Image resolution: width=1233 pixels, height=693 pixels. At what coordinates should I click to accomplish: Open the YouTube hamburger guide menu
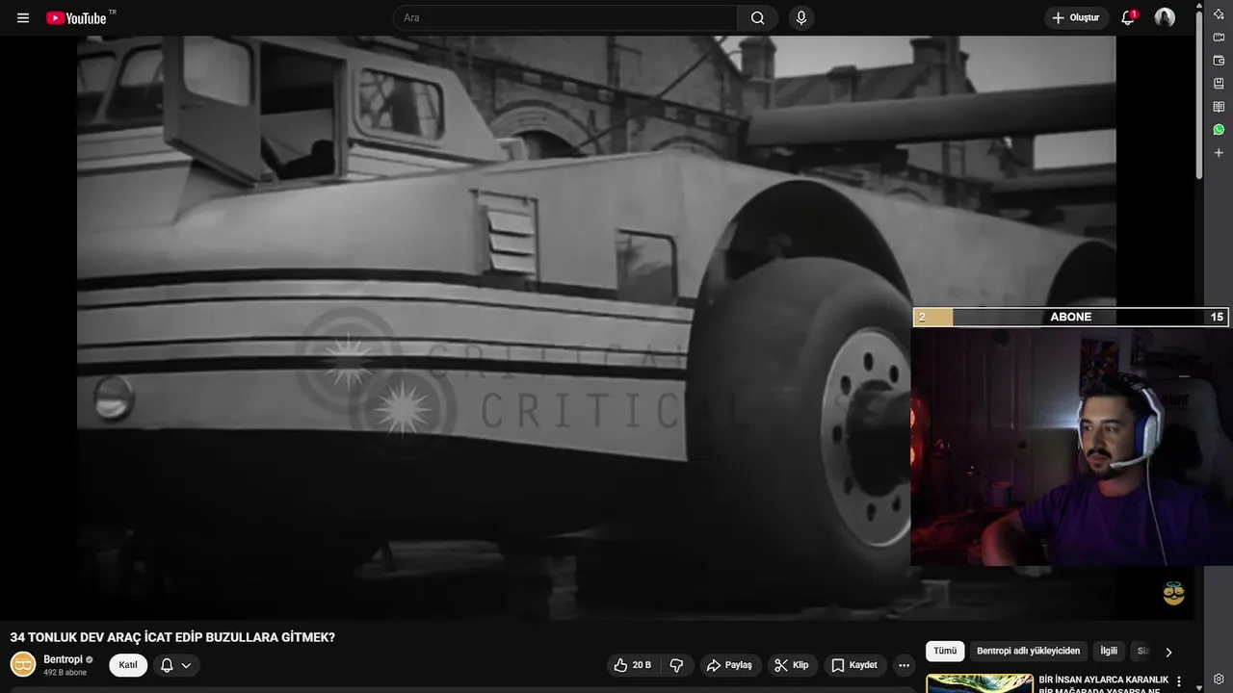click(x=23, y=18)
